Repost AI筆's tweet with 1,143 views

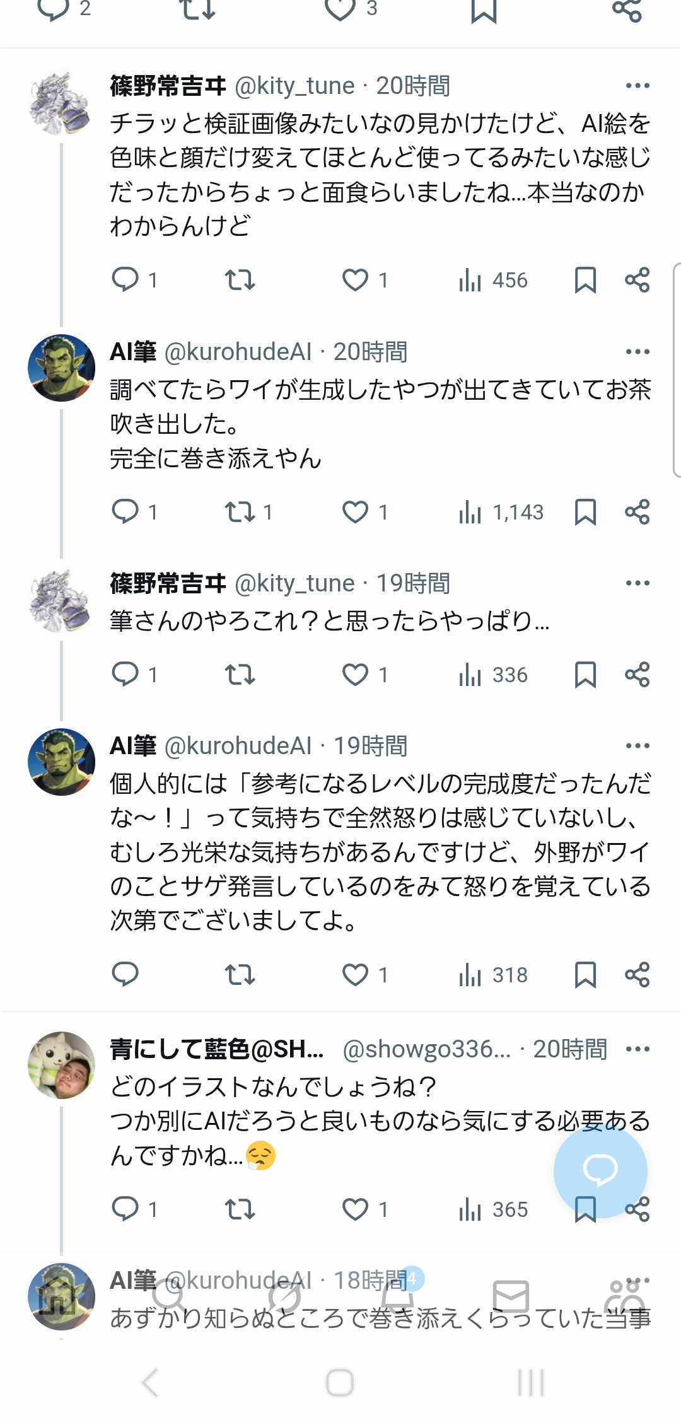pos(240,512)
